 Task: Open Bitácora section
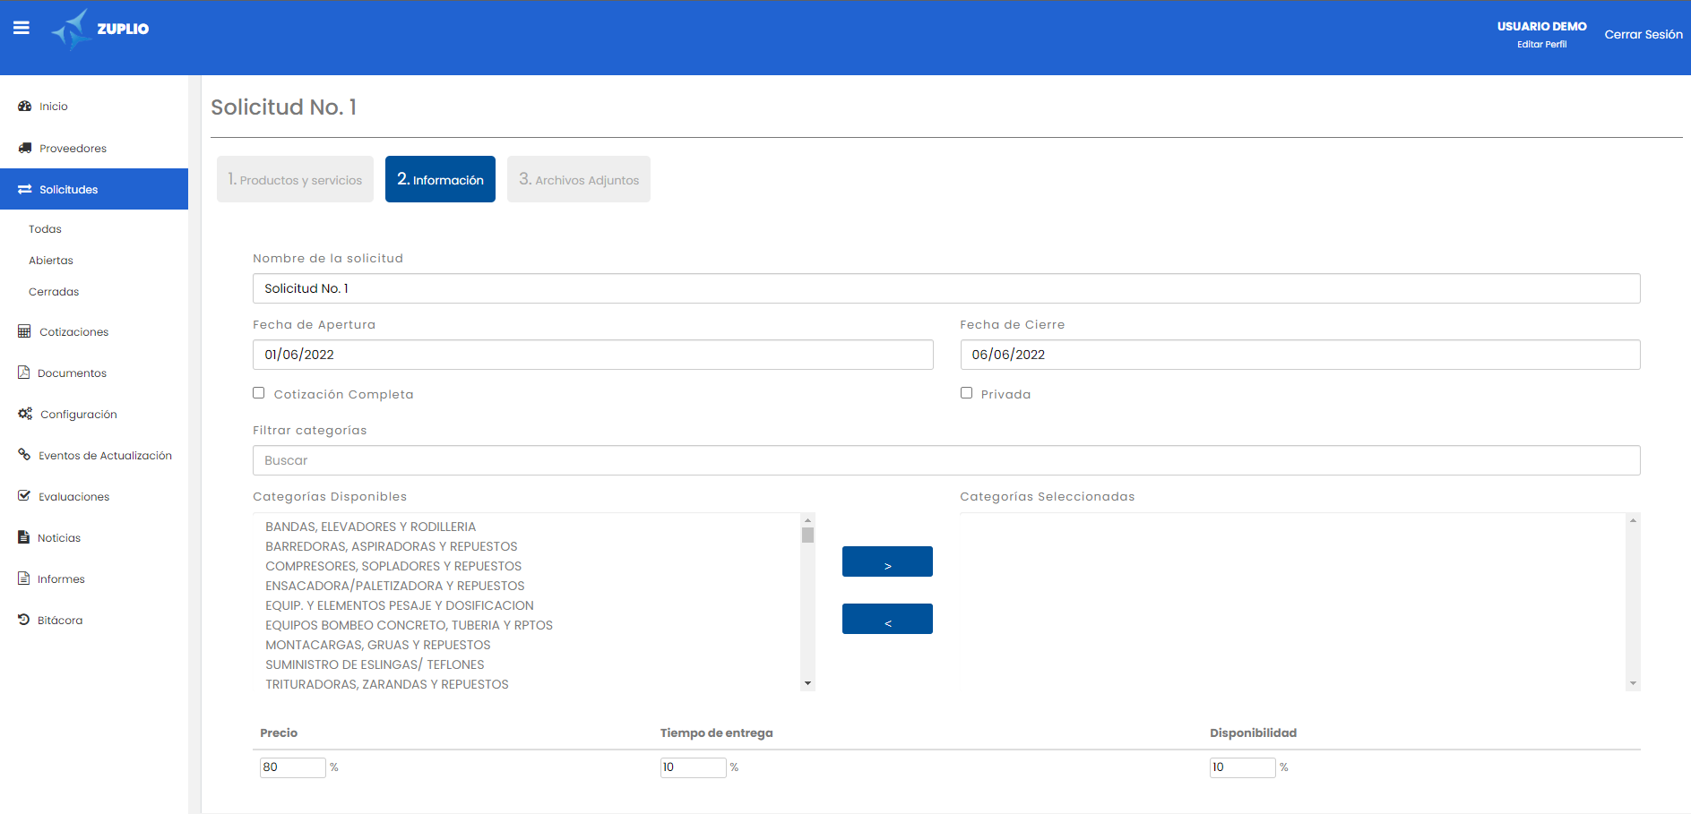(60, 621)
